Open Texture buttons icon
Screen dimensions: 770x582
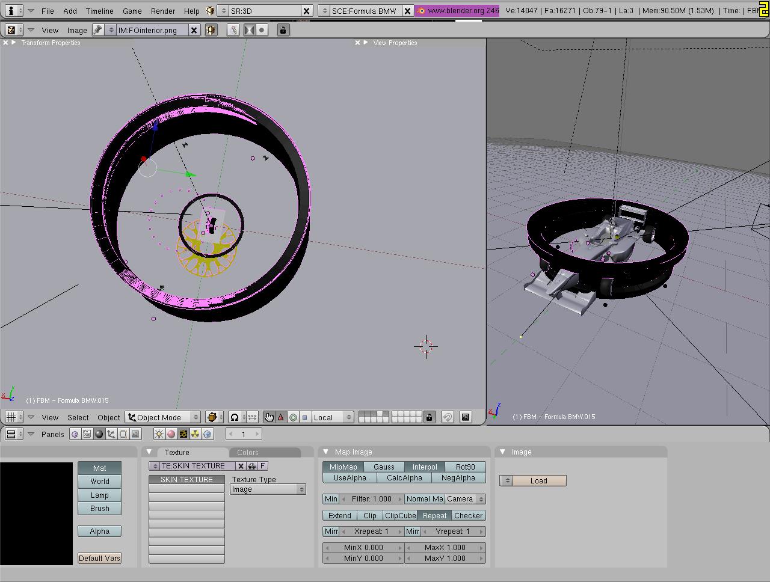coord(183,434)
